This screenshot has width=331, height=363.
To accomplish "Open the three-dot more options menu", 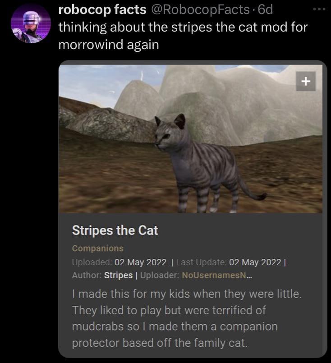I will coord(319,9).
